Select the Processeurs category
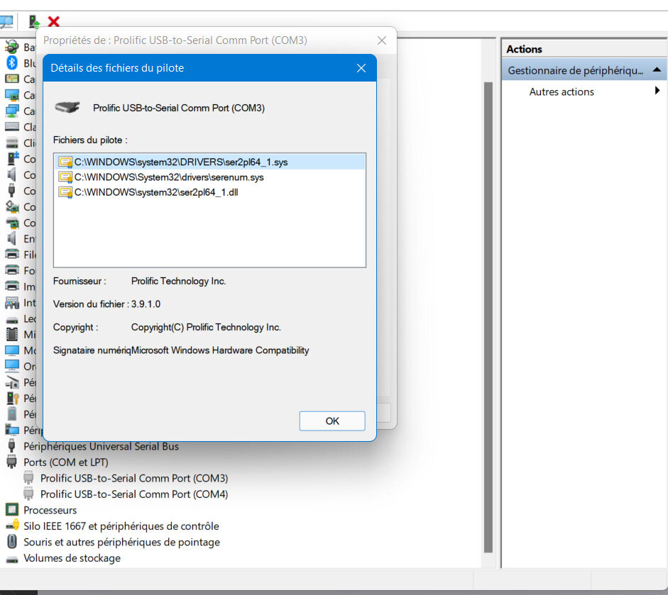Screen dimensions: 668x595 tap(50, 510)
